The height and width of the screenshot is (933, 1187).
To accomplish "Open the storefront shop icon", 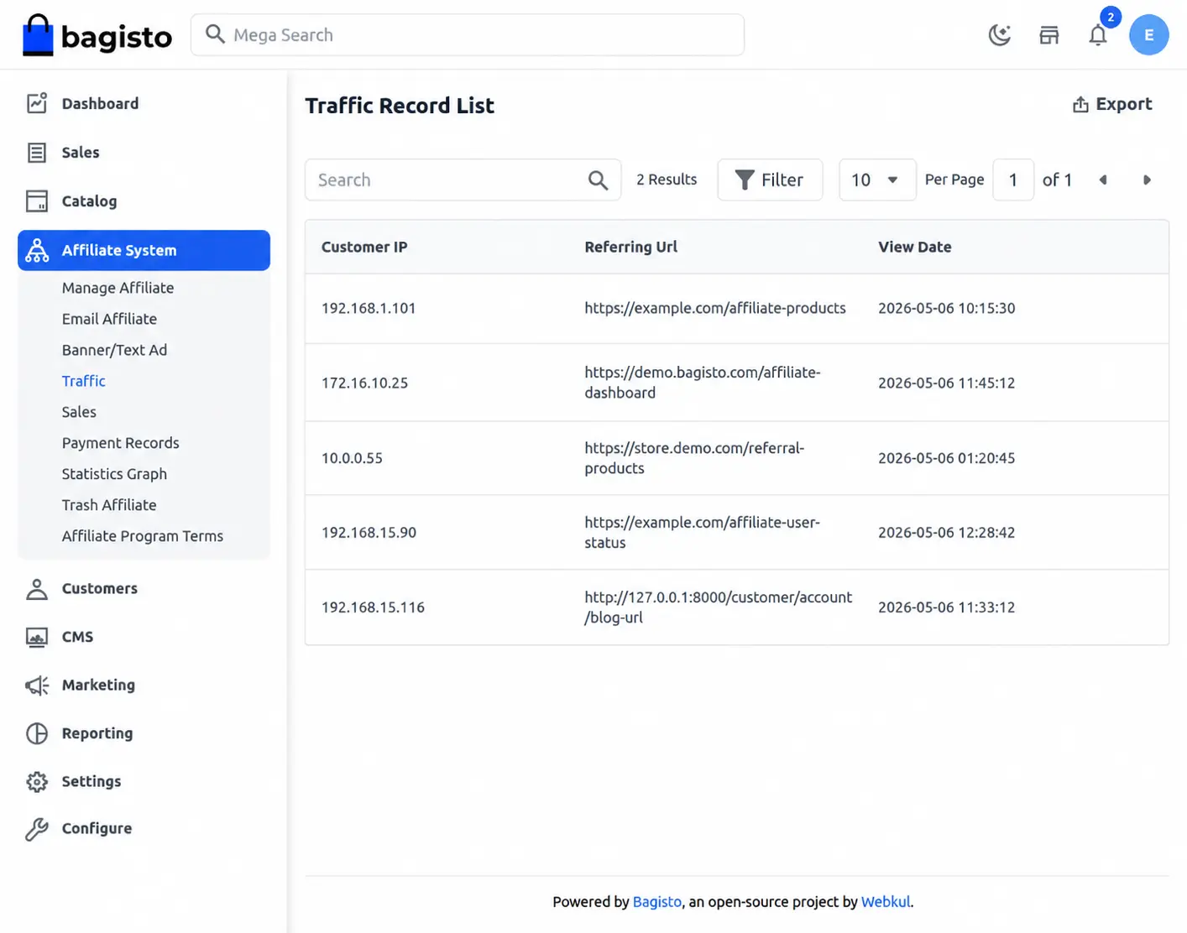I will tap(1048, 35).
